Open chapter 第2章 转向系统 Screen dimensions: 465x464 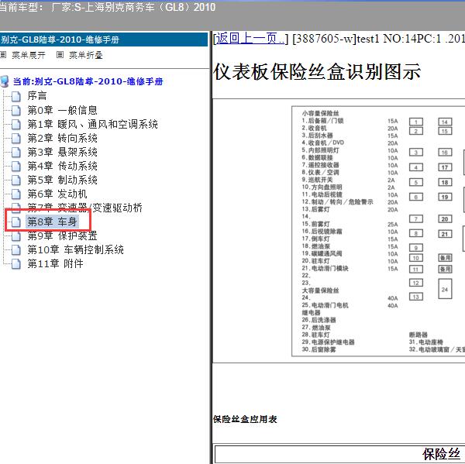[62, 138]
